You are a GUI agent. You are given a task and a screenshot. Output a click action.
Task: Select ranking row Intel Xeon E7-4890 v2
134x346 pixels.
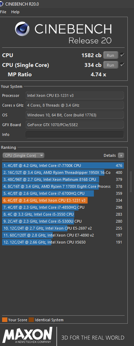click(x=63, y=235)
